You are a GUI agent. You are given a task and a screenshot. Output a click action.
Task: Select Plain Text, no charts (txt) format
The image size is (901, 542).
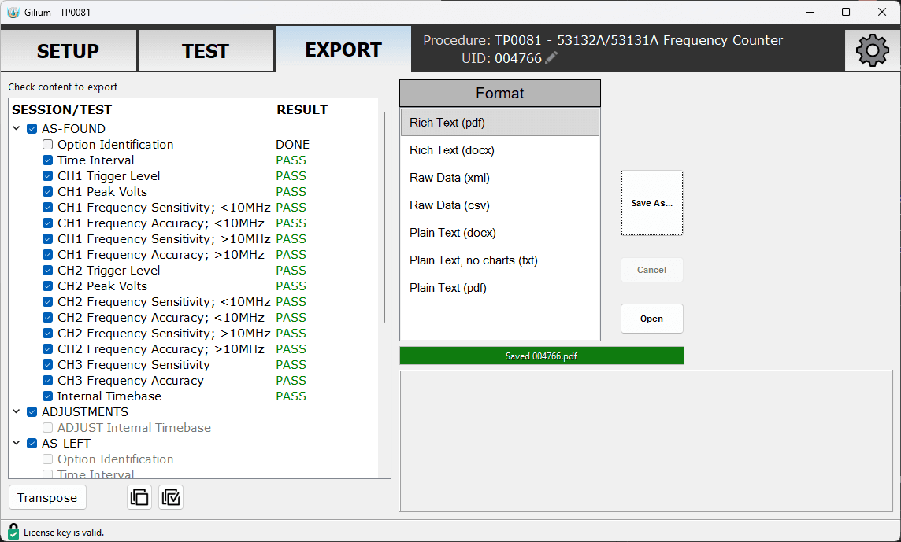pyautogui.click(x=500, y=260)
